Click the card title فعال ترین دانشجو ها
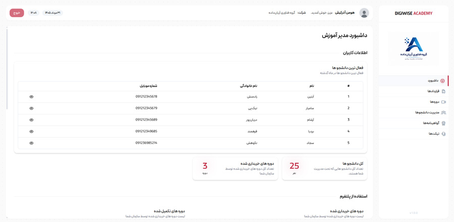The image size is (454, 222). 348,68
